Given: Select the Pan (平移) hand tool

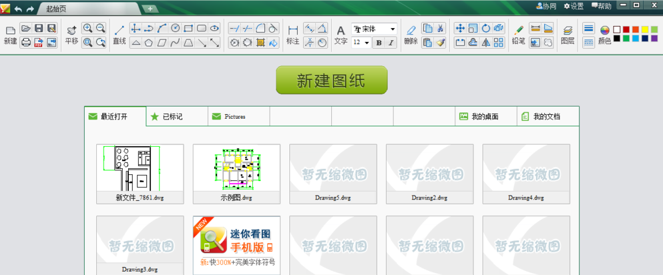Looking at the screenshot, I should tap(71, 31).
